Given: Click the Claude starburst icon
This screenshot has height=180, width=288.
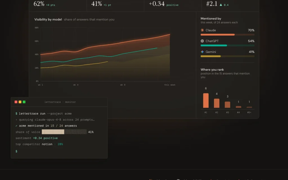Looking at the screenshot, I should click(x=202, y=30).
